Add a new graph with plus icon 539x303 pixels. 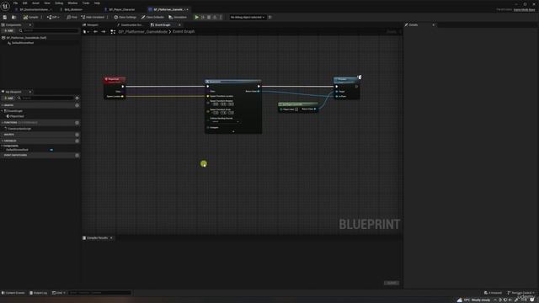click(x=77, y=105)
